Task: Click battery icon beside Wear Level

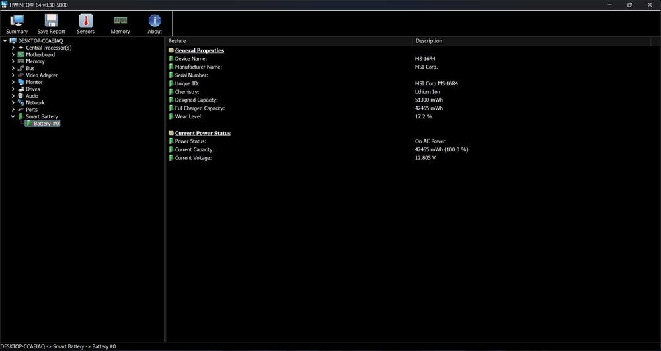Action: 171,116
